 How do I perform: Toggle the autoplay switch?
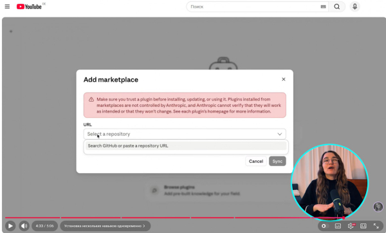pyautogui.click(x=324, y=226)
